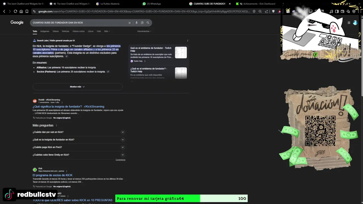This screenshot has width=363, height=204.
Task: Open Brave Rewards triangle icon
Action: point(279,11)
